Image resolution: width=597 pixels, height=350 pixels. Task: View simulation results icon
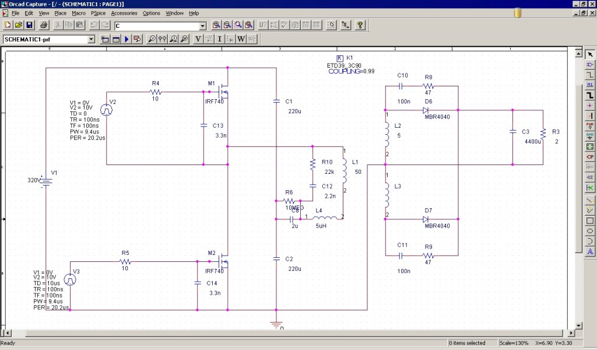click(138, 39)
